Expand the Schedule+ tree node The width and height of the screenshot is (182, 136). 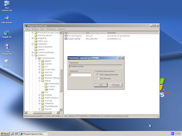32,44
